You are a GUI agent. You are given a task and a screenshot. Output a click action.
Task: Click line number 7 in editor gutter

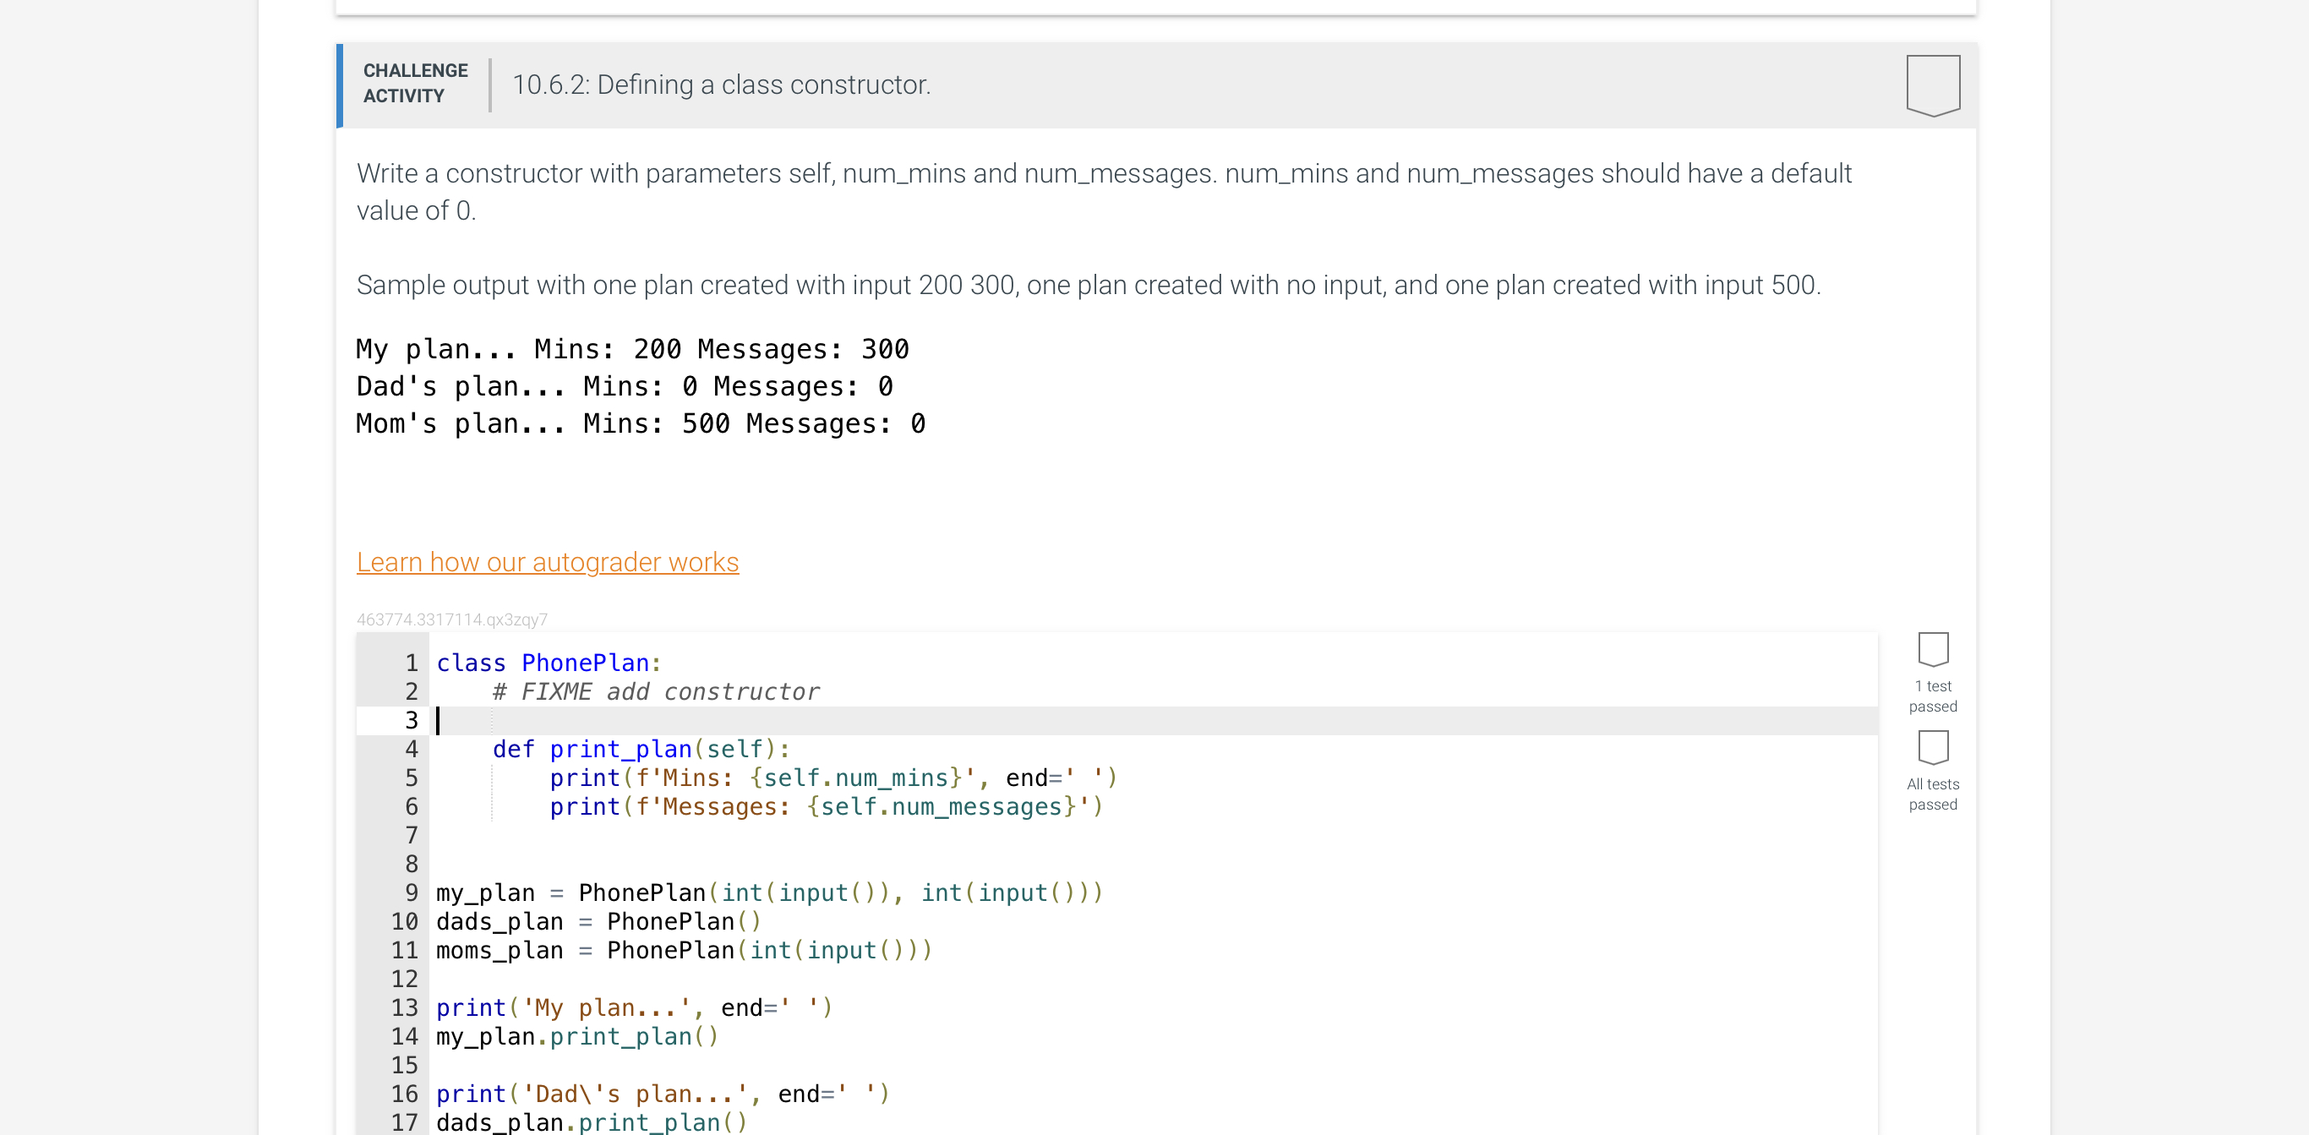pyautogui.click(x=411, y=836)
